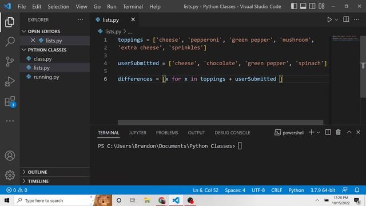Open errors and warnings status item
The image size is (366, 206).
(17, 190)
